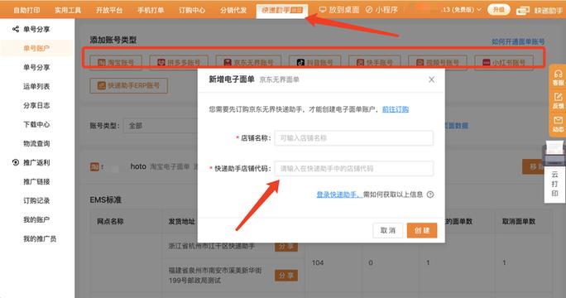Click the EMS标准 heading

click(105, 199)
